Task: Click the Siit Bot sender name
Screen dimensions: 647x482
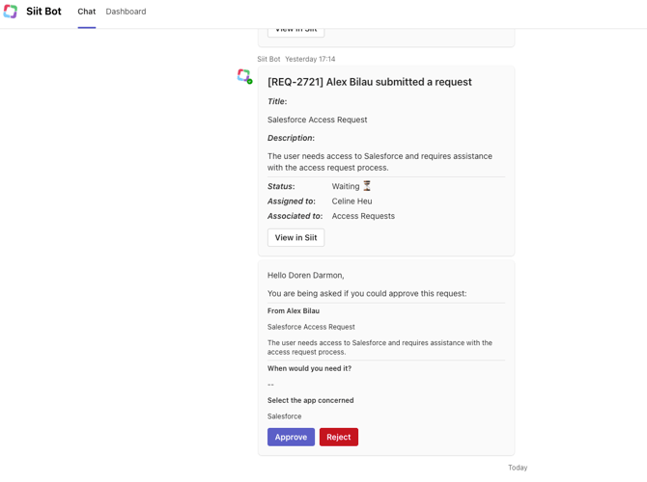Action: click(268, 59)
